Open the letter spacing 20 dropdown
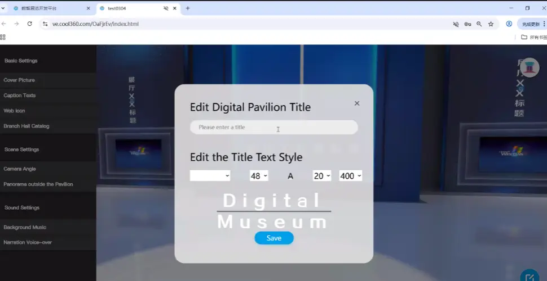This screenshot has width=547, height=281. pos(321,176)
